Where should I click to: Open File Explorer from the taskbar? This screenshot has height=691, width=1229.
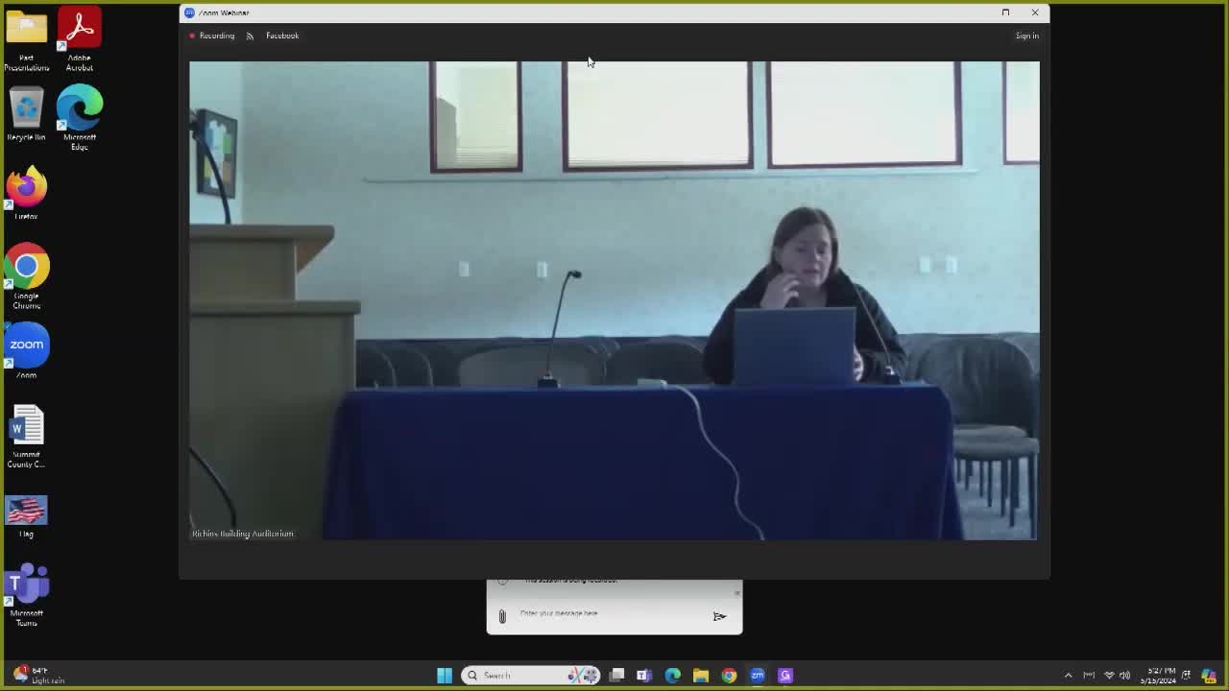701,676
